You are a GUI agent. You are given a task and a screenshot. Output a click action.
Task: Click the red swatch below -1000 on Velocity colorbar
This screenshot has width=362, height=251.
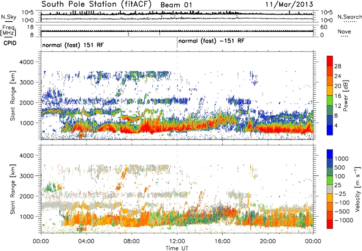tap(330, 224)
